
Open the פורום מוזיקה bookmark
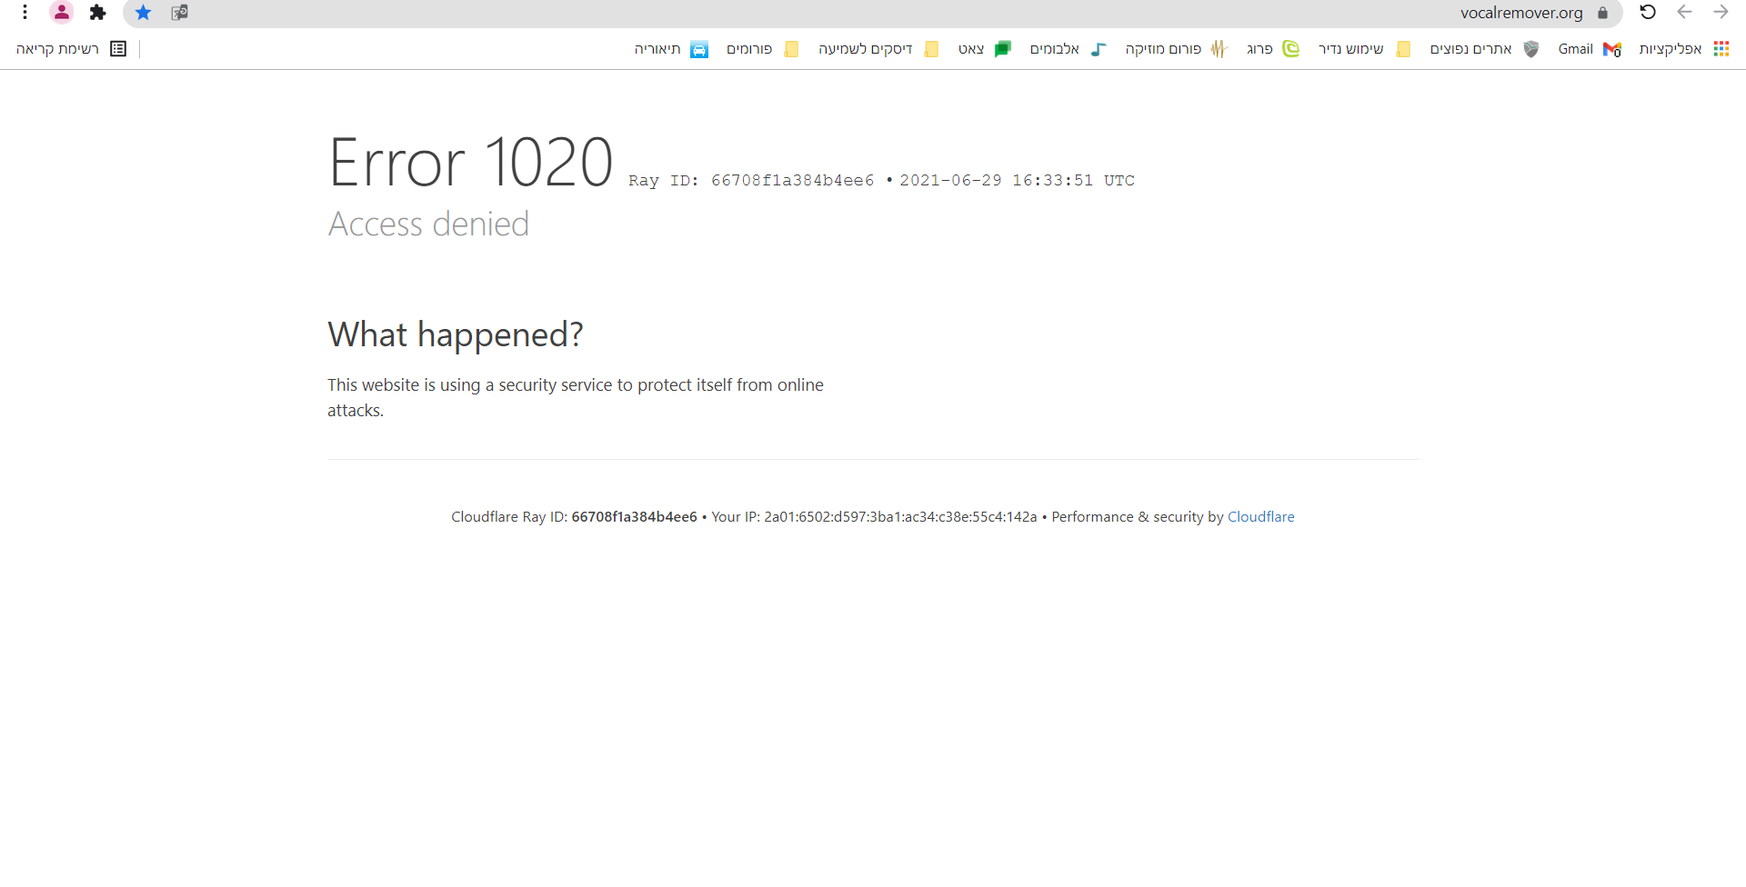[x=1177, y=49]
